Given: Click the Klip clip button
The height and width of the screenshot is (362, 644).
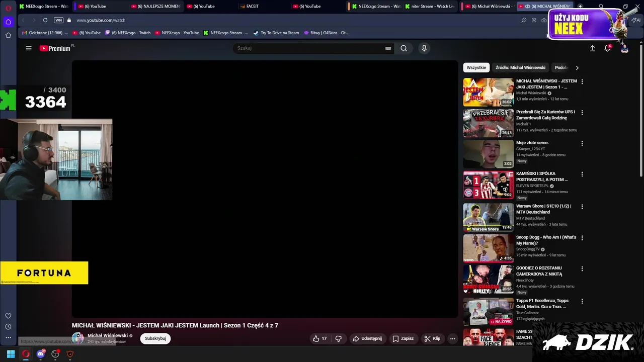Looking at the screenshot, I should pos(432,338).
